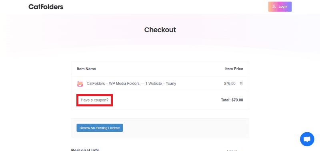Click Renew An Existing License button

[x=100, y=128]
